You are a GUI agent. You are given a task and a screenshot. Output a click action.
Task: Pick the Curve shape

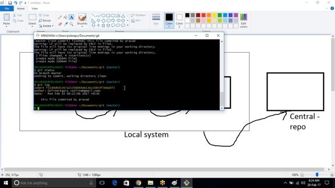coord(98,16)
